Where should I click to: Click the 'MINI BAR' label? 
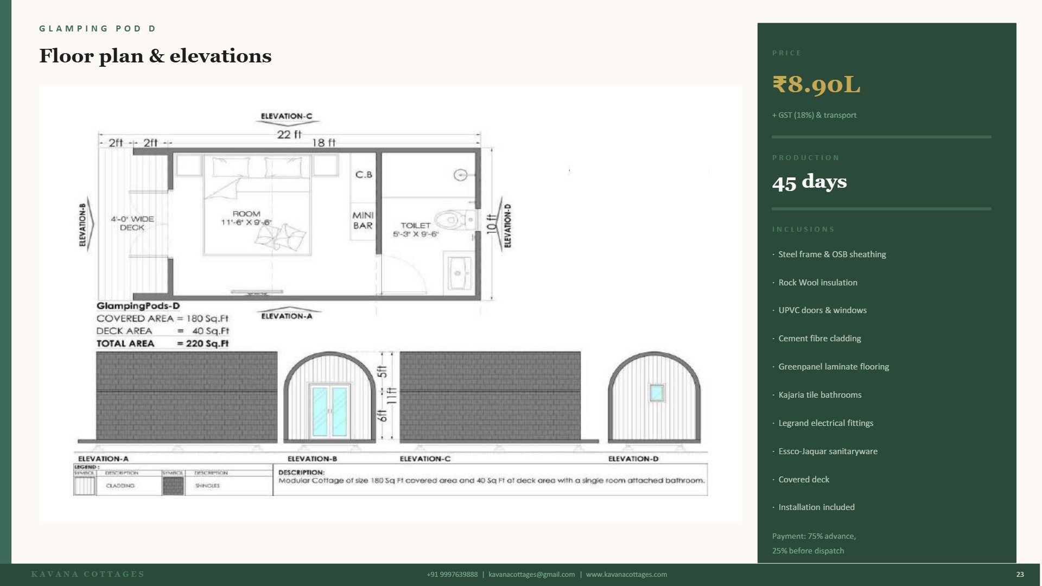click(x=363, y=220)
